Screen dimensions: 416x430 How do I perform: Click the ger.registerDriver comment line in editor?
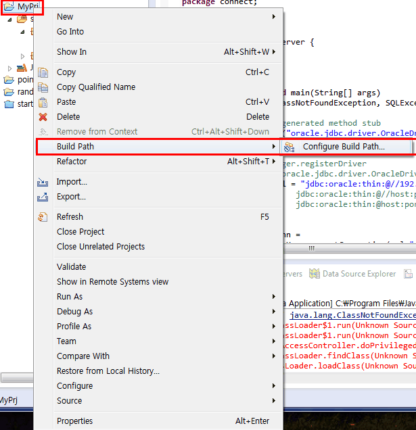(x=325, y=164)
